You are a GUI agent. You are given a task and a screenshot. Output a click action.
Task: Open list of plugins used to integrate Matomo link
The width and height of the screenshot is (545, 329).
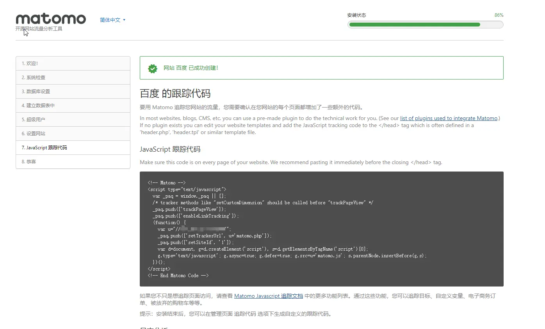(x=449, y=118)
